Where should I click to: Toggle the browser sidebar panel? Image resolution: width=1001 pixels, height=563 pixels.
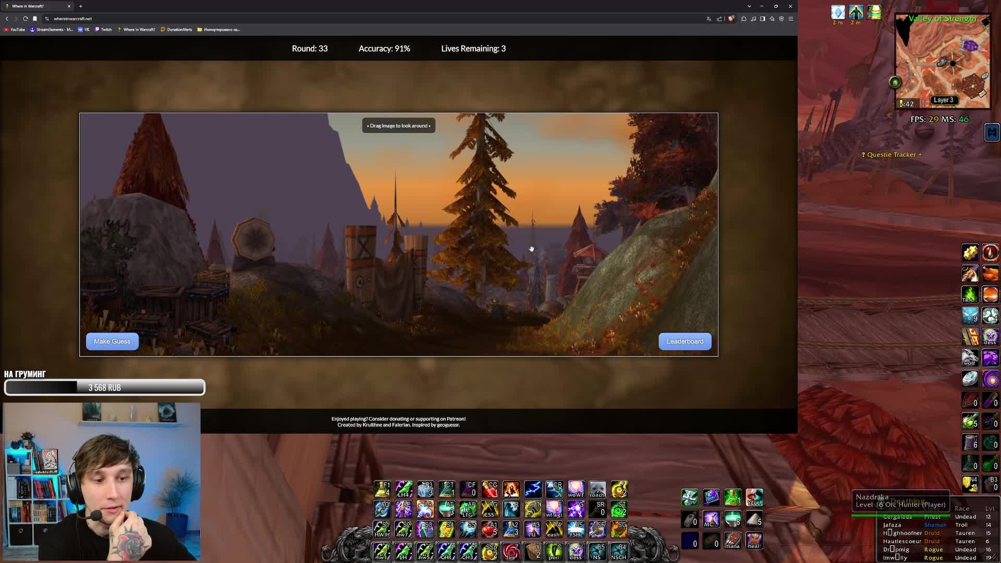(x=762, y=19)
